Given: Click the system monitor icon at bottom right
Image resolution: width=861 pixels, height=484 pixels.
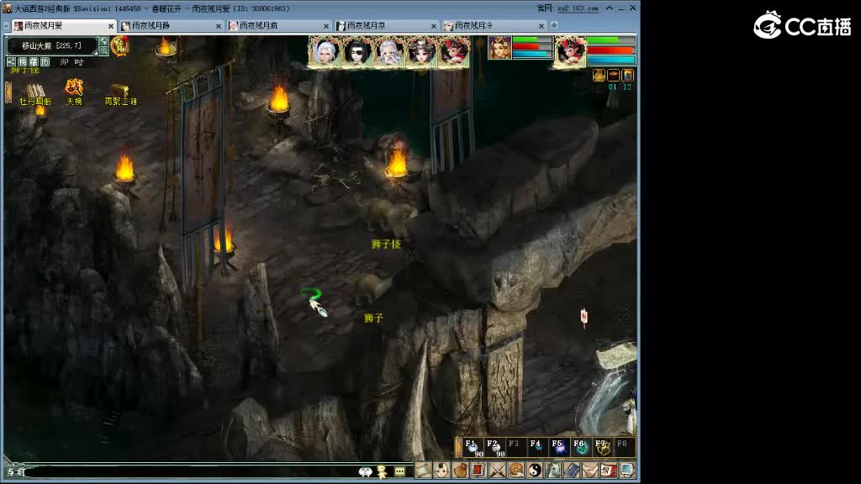Looking at the screenshot, I should coord(626,471).
